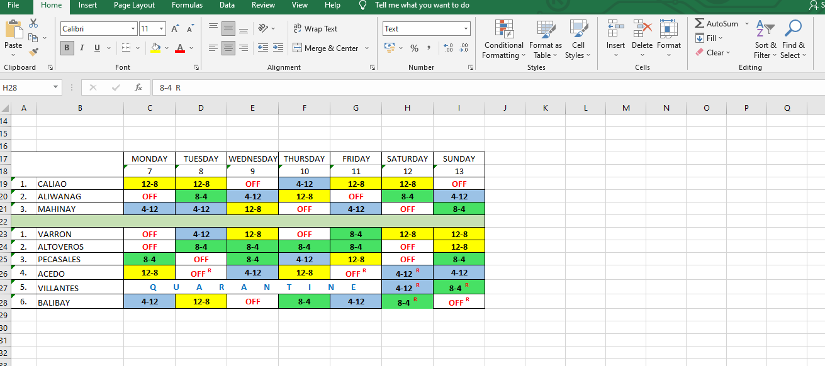Switch to the Page Layout tab
This screenshot has height=366, width=825.
pos(134,5)
